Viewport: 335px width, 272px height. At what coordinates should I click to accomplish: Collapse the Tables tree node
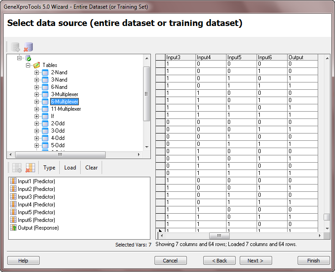[x=28, y=65]
